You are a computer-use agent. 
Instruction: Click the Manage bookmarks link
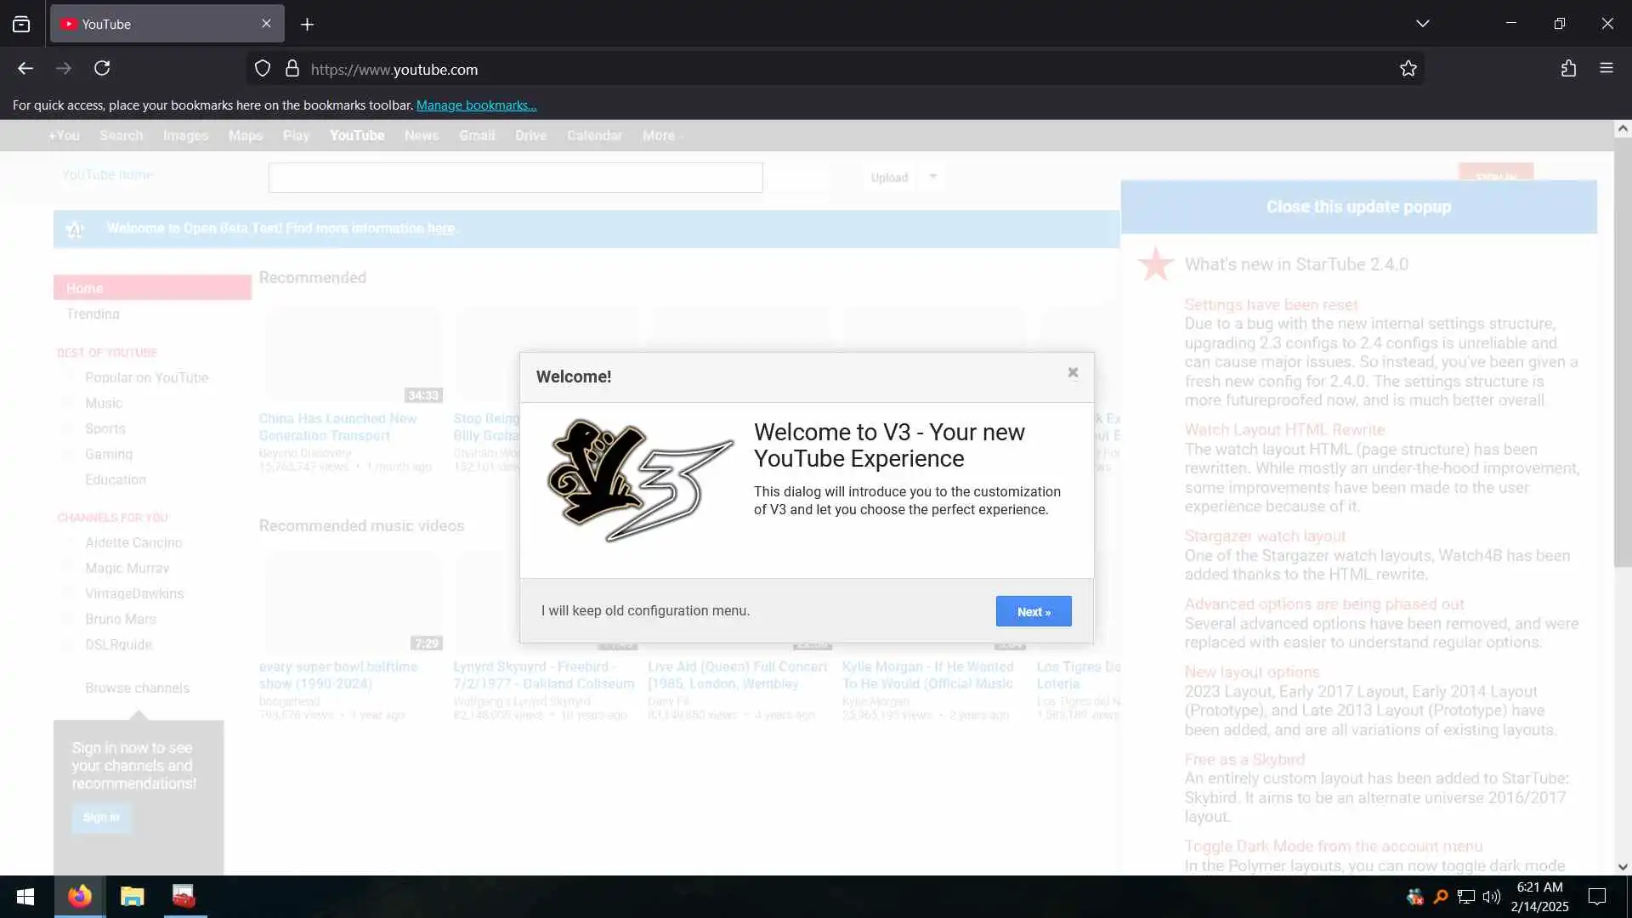point(476,105)
